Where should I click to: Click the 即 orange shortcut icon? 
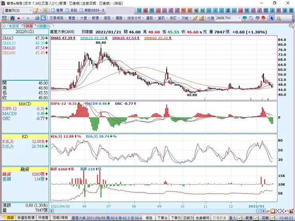click(190, 10)
